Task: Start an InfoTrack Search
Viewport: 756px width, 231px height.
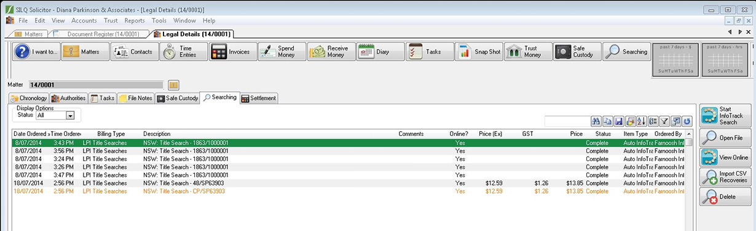Action: [726, 115]
